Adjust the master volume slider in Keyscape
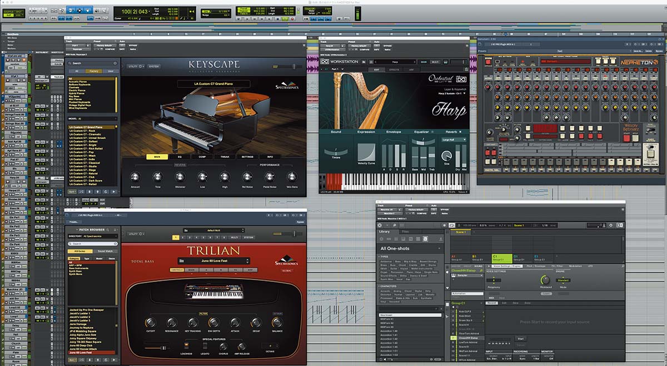The height and width of the screenshot is (366, 667). click(294, 66)
